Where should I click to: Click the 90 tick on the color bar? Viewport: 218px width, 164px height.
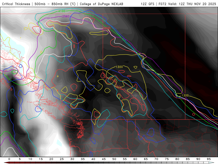click(198, 159)
